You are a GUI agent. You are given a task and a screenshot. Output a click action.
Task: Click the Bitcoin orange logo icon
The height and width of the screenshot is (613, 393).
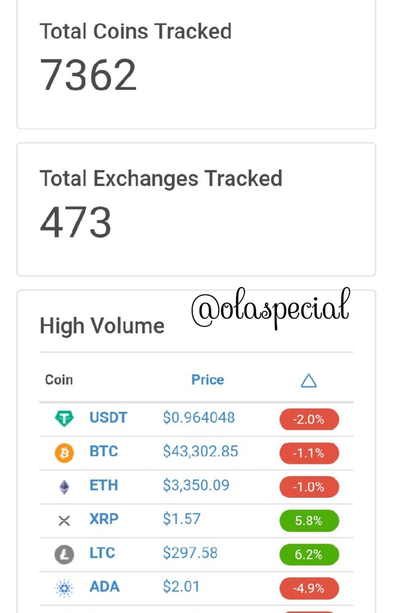click(x=64, y=453)
